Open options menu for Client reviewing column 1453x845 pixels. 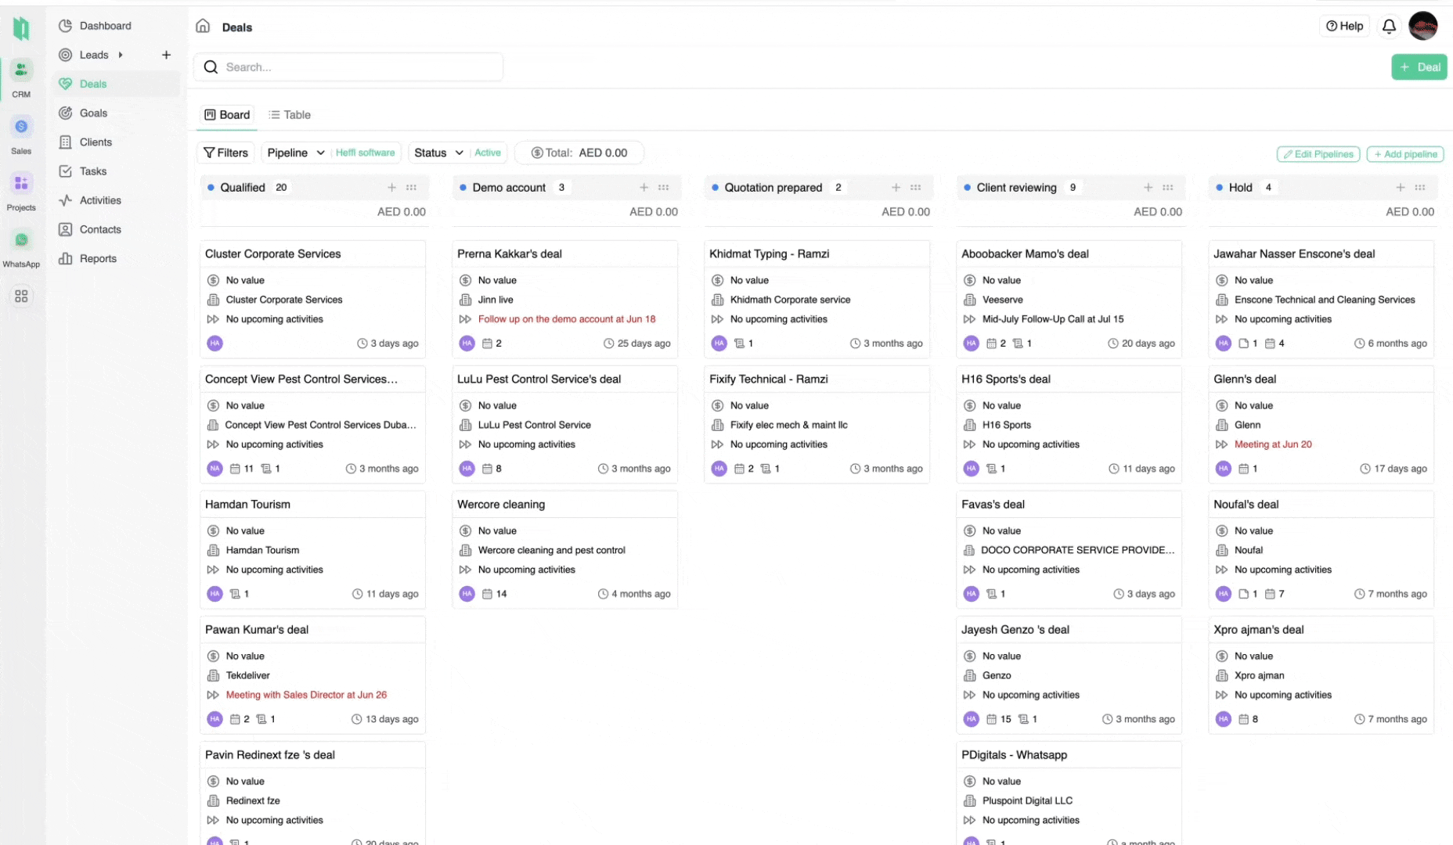1167,187
